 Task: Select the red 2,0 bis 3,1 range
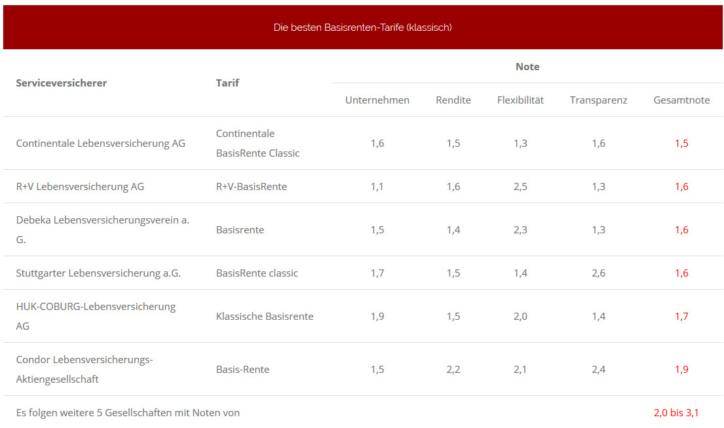point(676,413)
